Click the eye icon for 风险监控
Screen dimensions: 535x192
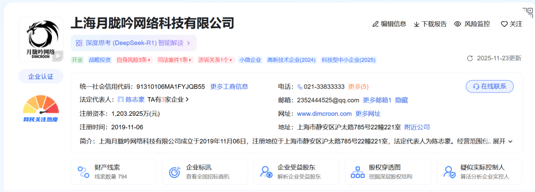[458, 24]
